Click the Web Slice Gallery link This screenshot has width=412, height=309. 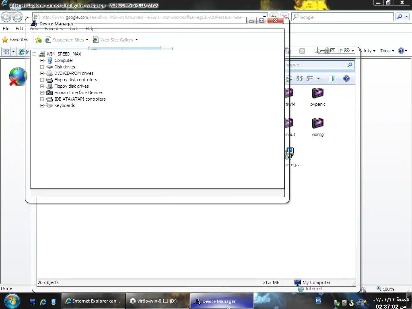click(x=117, y=40)
